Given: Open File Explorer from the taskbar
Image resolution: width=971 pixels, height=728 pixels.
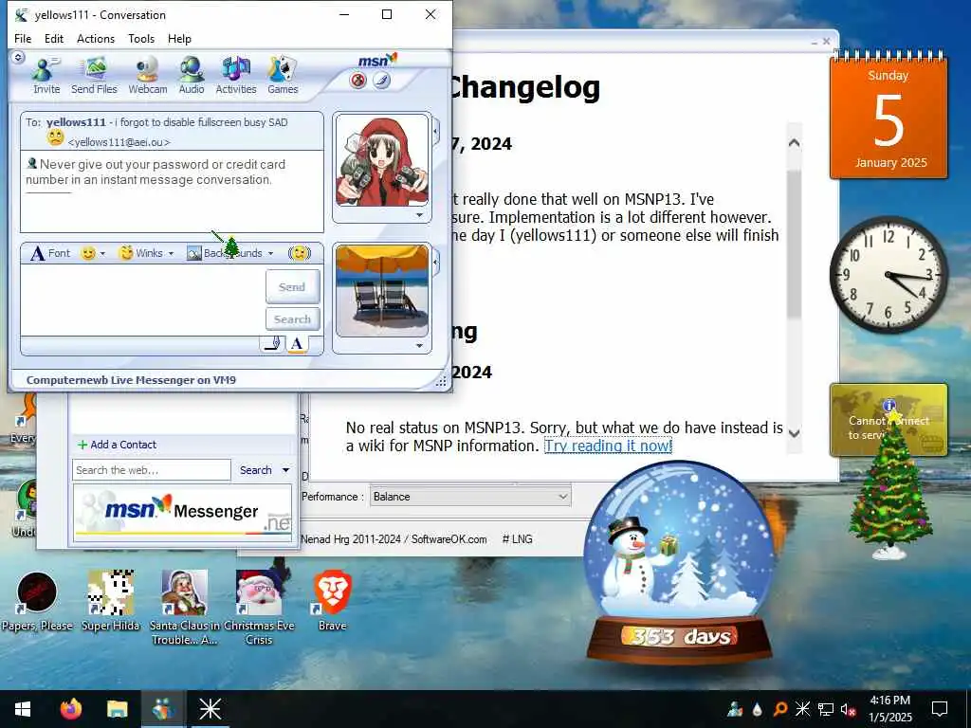Looking at the screenshot, I should click(x=117, y=709).
